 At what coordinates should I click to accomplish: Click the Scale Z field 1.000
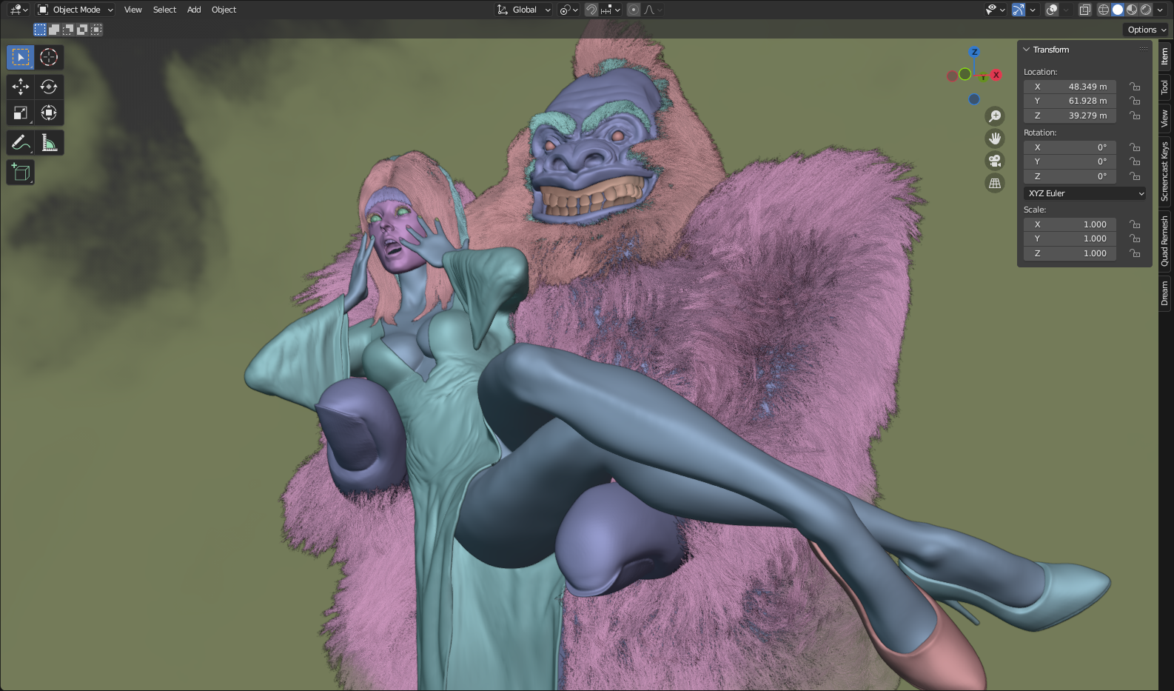coord(1070,253)
